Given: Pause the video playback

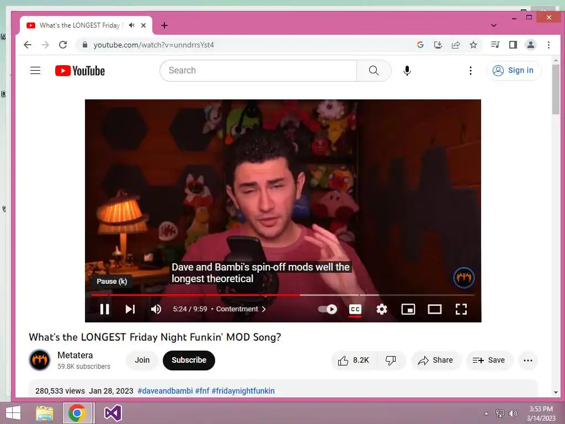Looking at the screenshot, I should pyautogui.click(x=104, y=309).
